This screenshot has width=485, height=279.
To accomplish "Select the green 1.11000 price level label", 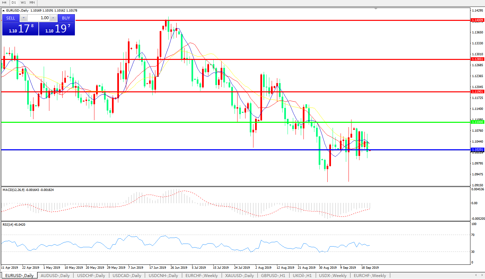I will tap(477, 122).
